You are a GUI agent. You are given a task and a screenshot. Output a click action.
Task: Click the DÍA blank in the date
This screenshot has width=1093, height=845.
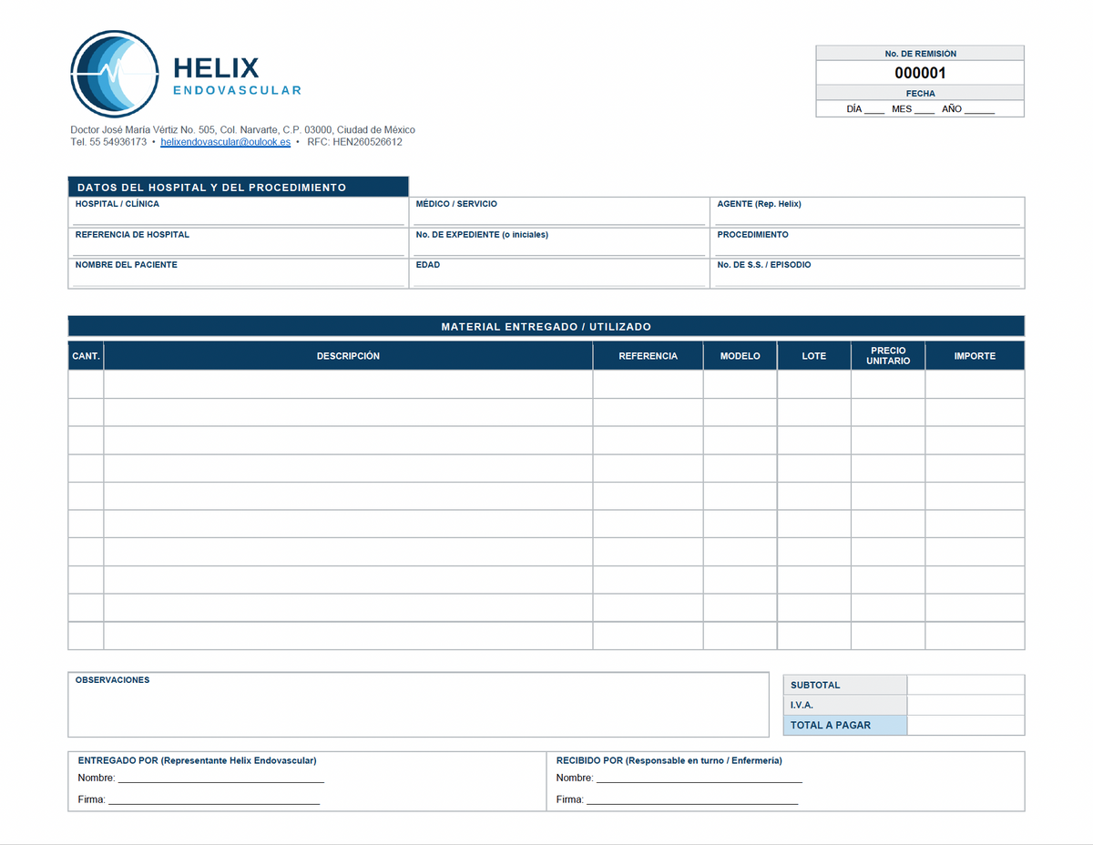(873, 109)
